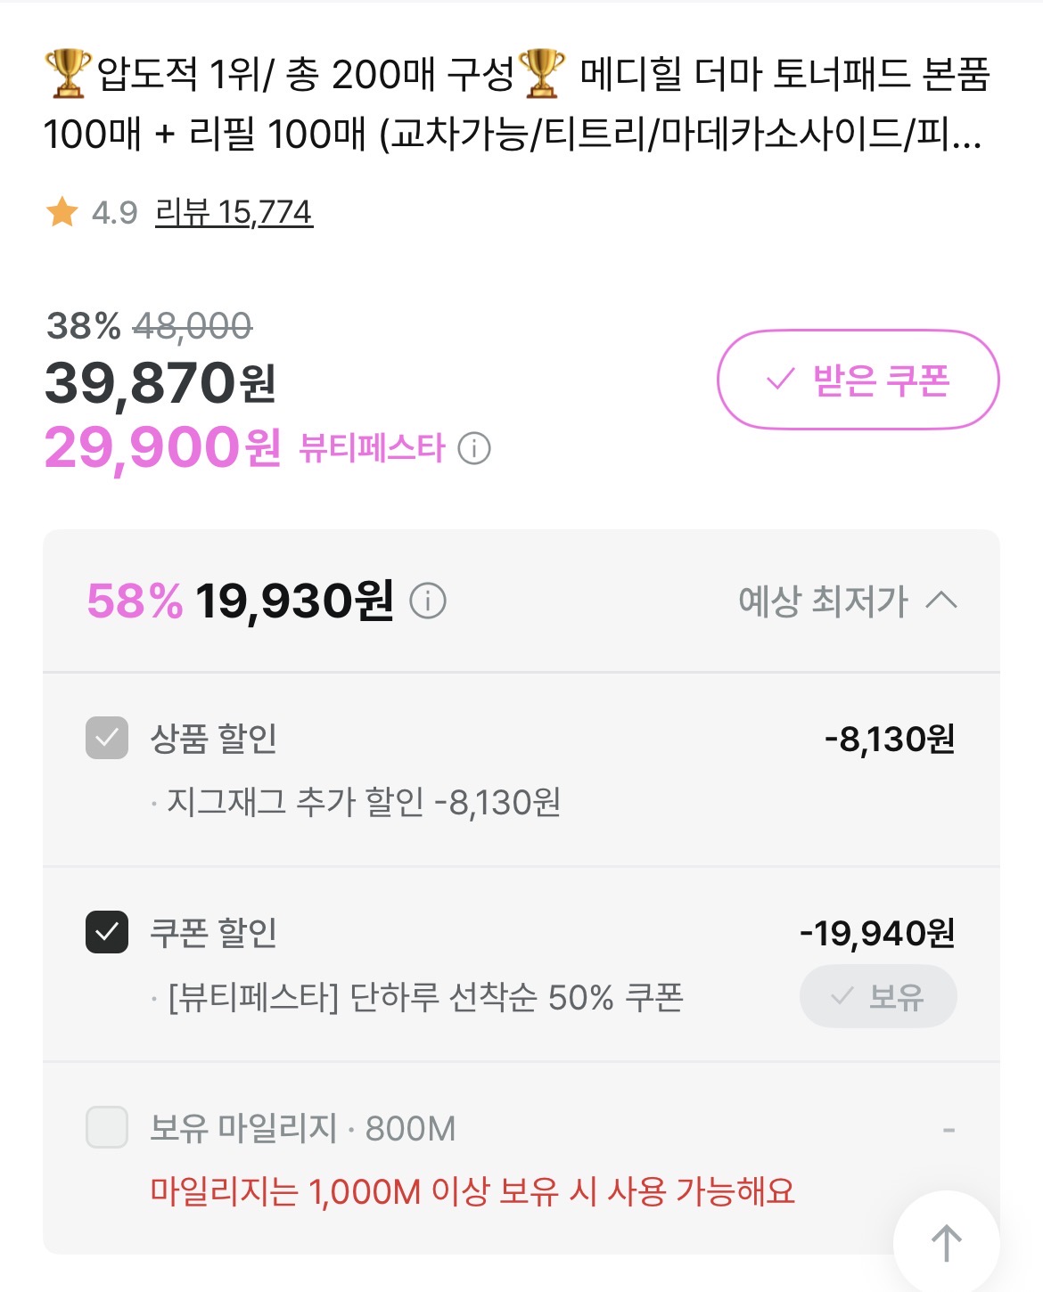Tap the 받은 쿠폰 button
The height and width of the screenshot is (1292, 1043).
point(858,380)
